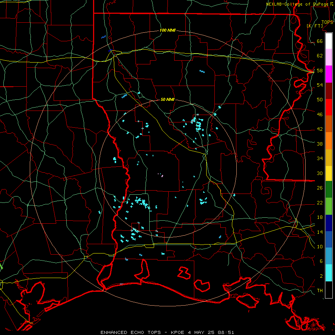
Task: Click the 'TOPS' legend title
Action: [327, 22]
